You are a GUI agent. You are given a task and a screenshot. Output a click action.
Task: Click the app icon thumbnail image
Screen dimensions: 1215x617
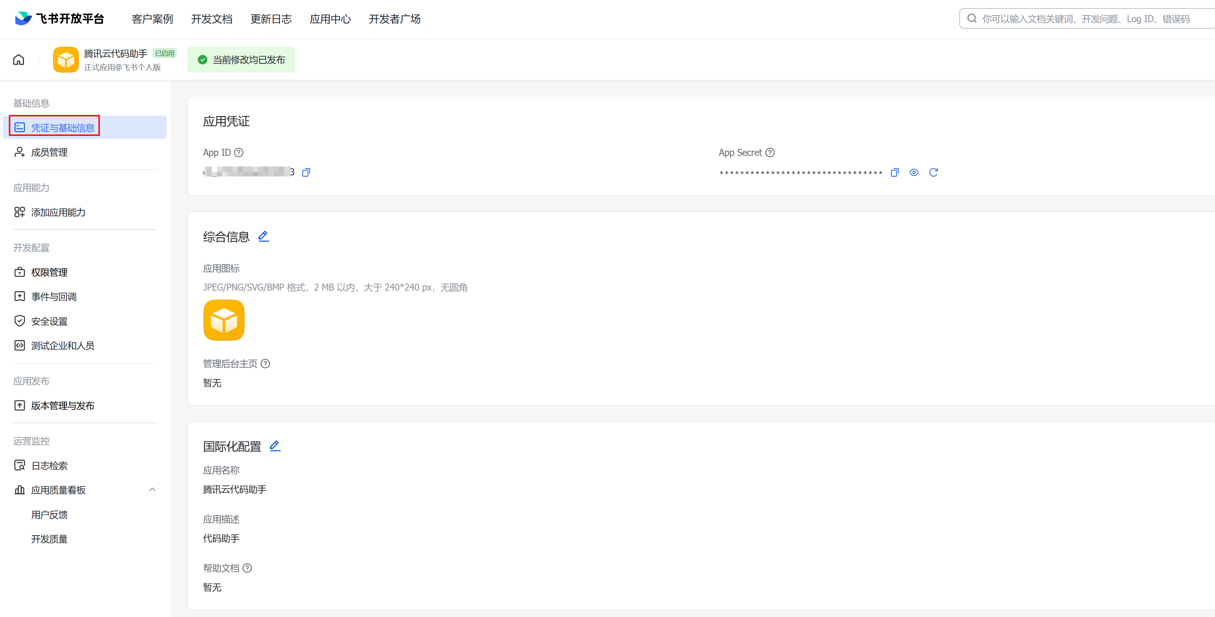click(x=224, y=320)
